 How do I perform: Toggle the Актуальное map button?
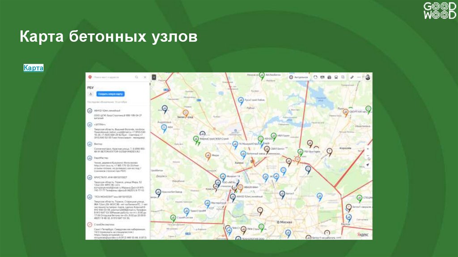point(299,77)
